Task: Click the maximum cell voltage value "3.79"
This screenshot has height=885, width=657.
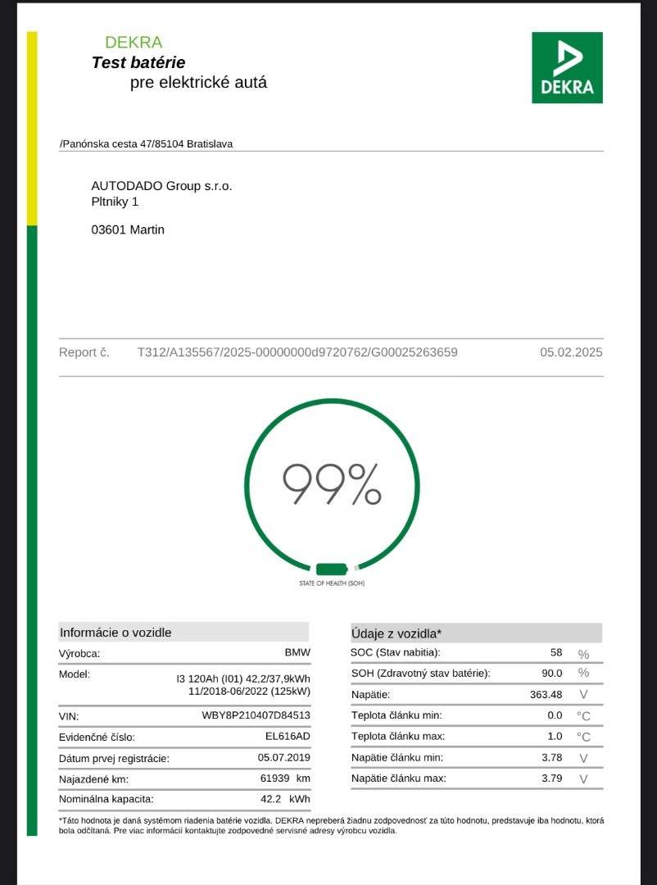Action: click(552, 778)
